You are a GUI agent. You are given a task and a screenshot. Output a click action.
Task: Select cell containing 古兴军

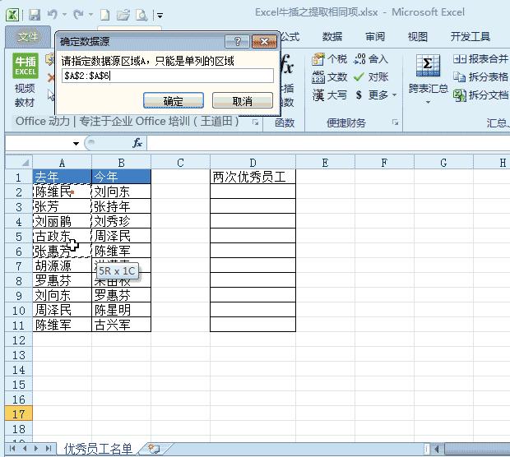point(121,325)
